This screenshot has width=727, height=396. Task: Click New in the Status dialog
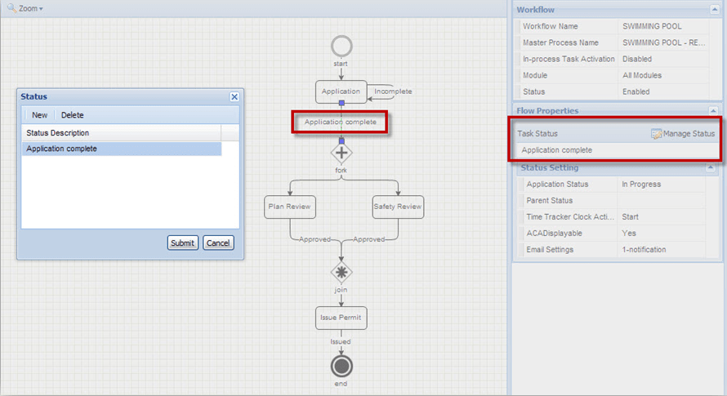coord(39,115)
